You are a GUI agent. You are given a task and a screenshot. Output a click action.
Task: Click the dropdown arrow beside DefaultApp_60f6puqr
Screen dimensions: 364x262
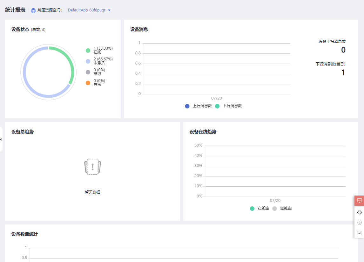pyautogui.click(x=109, y=10)
